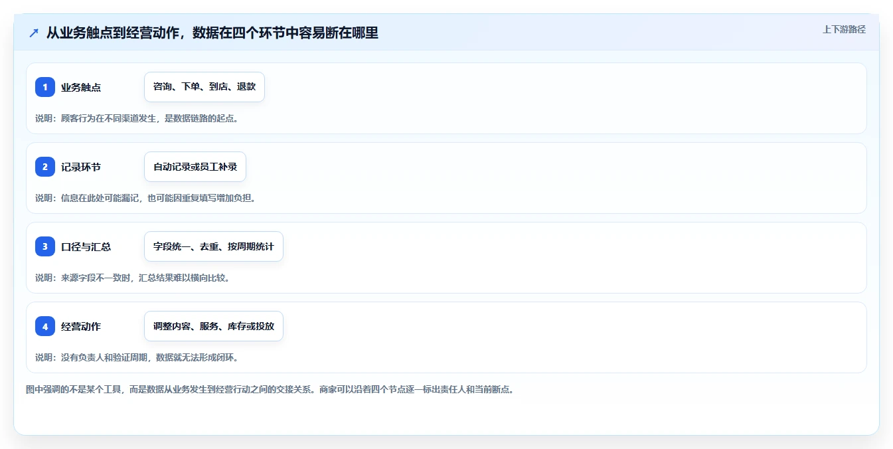This screenshot has height=449, width=893.
Task: Click the 业务触点 step label
Action: tap(81, 87)
